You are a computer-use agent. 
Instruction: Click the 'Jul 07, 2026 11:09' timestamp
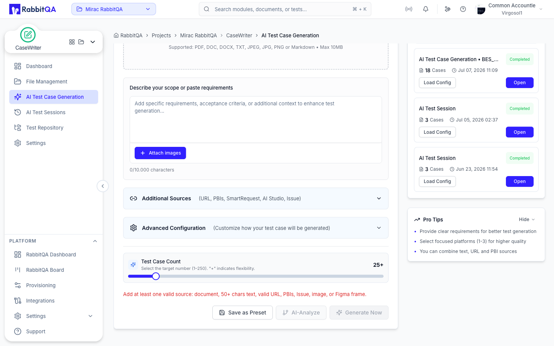click(478, 70)
